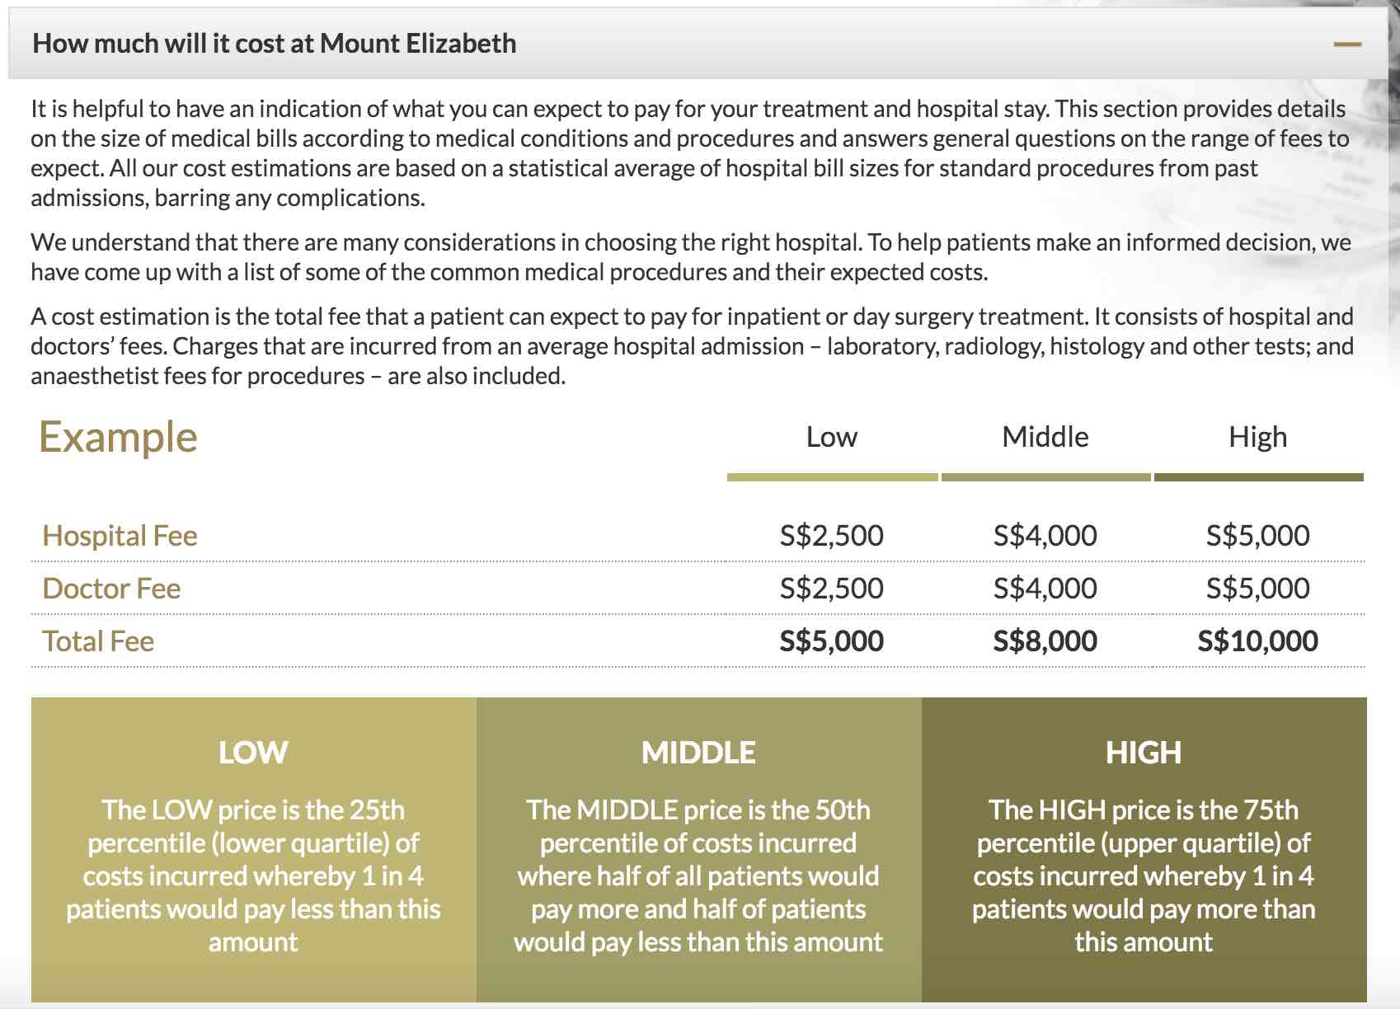Click the color bar under Low
Image resolution: width=1400 pixels, height=1009 pixels.
[832, 477]
